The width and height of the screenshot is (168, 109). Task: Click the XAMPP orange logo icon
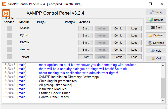coord(6,13)
